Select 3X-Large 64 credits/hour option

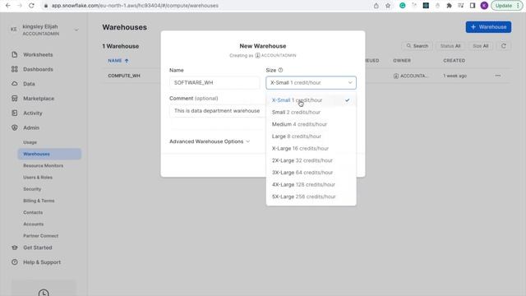[x=311, y=173]
